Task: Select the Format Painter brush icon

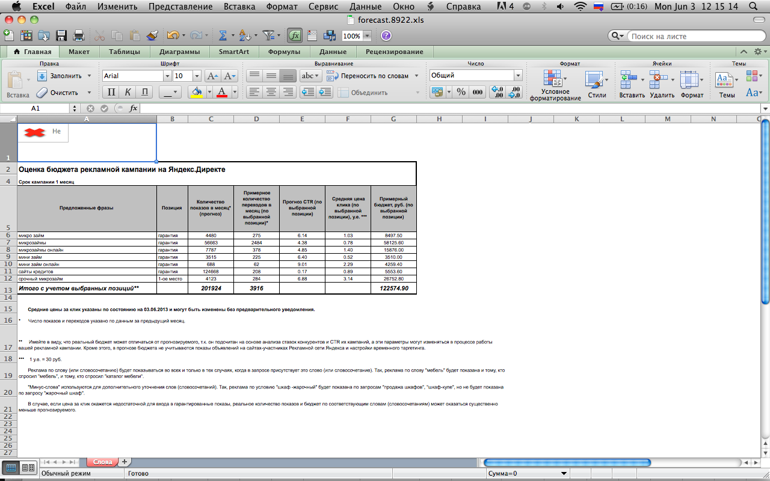Action: [x=152, y=35]
